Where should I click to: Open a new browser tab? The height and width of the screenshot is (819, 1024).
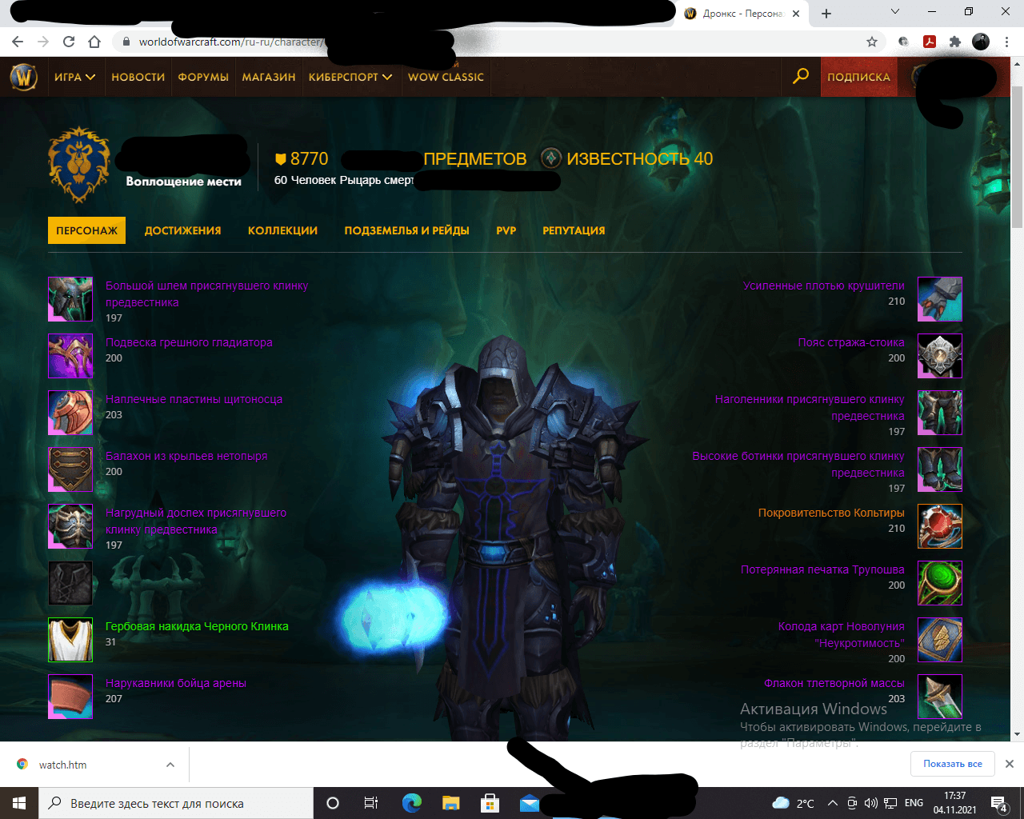[x=826, y=14]
